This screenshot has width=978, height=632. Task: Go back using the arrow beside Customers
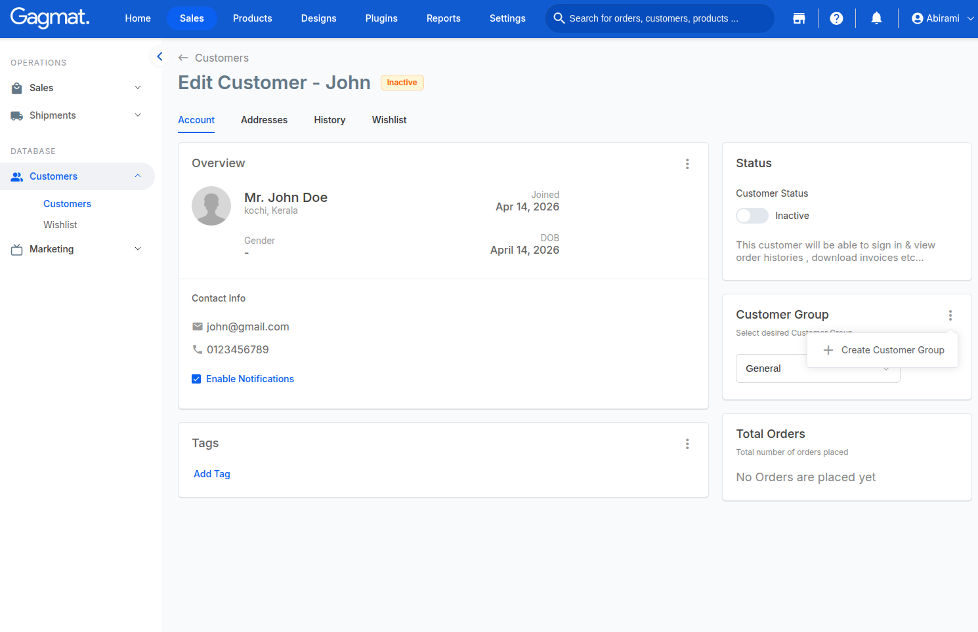pyautogui.click(x=183, y=58)
